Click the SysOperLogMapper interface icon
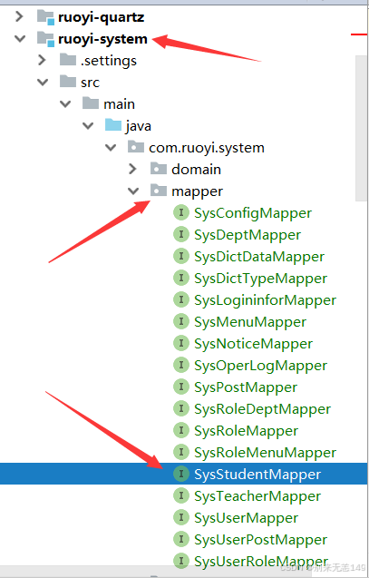This screenshot has width=369, height=578. tap(181, 365)
